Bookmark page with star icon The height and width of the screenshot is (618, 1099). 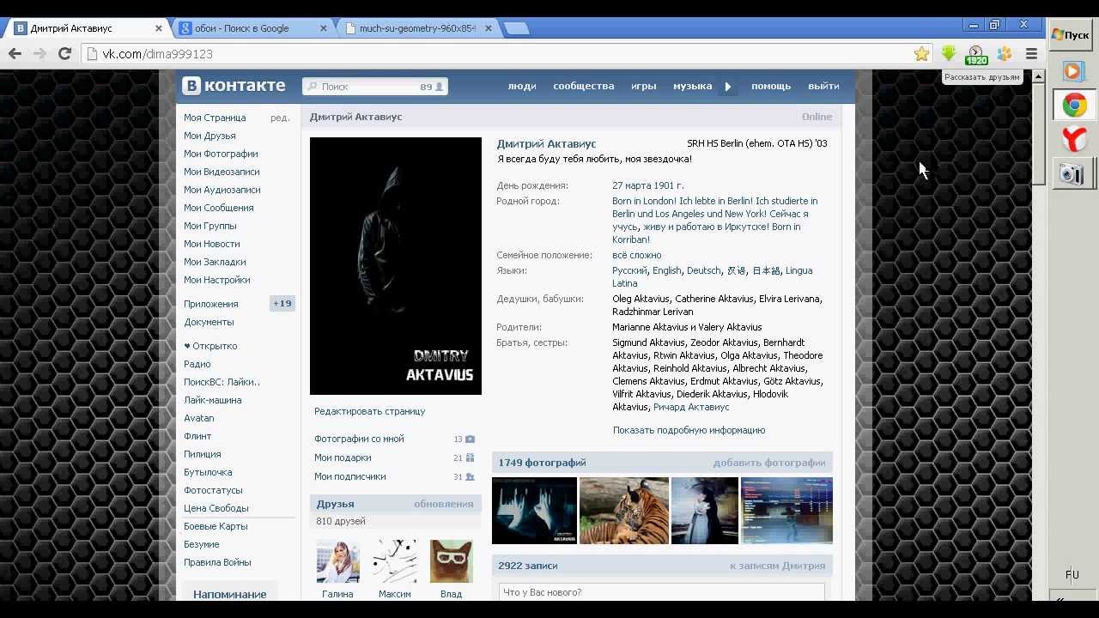point(921,53)
